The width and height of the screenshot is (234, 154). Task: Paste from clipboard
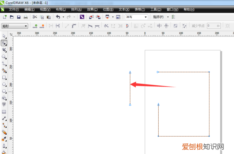(49, 17)
